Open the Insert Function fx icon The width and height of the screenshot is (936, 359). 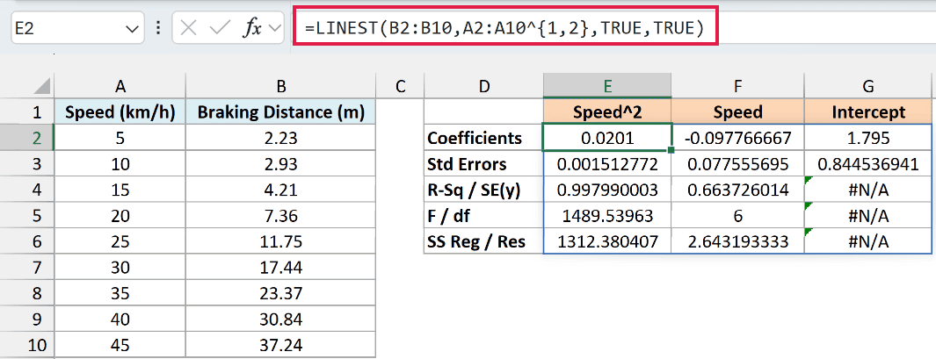pos(252,29)
